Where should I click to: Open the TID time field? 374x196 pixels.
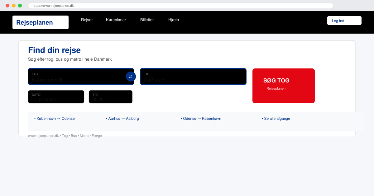(111, 97)
